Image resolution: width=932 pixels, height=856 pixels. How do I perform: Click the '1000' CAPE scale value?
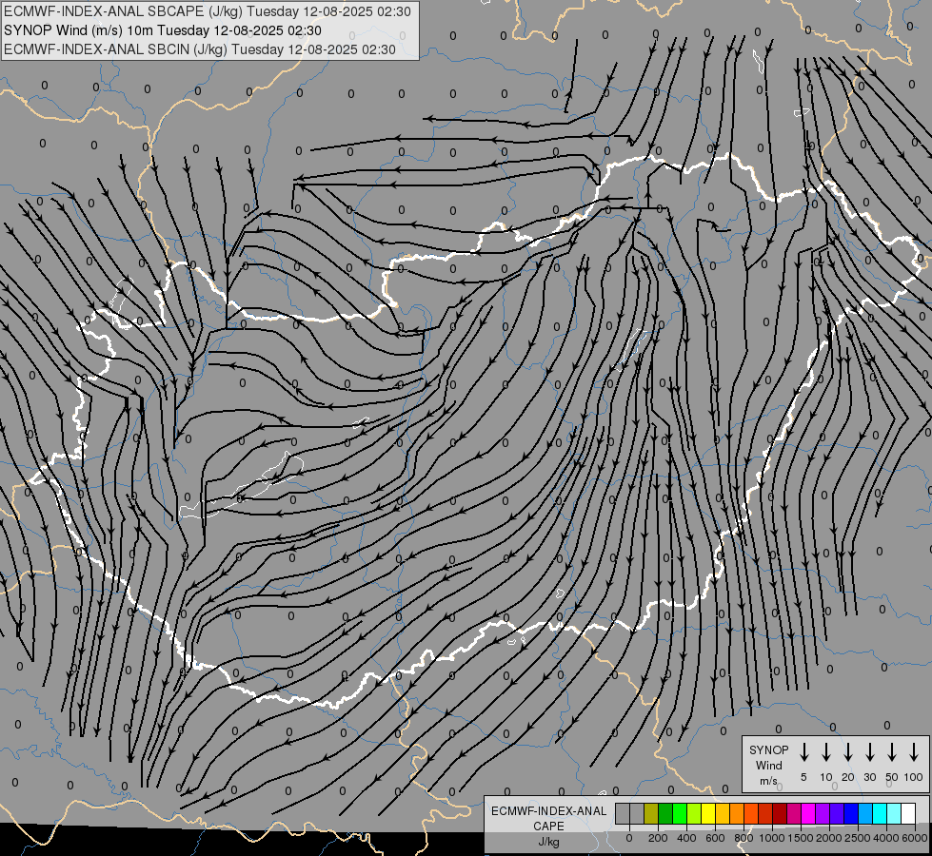pyautogui.click(x=772, y=838)
